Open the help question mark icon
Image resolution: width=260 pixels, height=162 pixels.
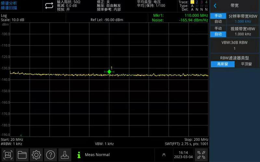pos(51,155)
